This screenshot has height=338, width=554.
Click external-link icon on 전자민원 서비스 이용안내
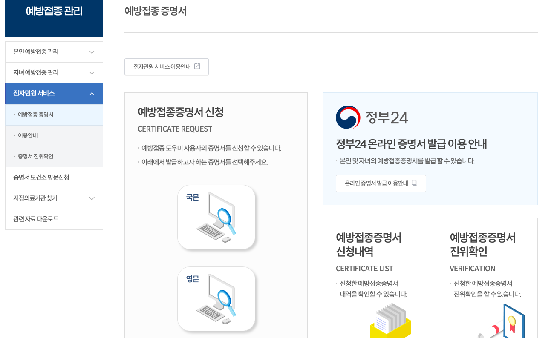pyautogui.click(x=197, y=66)
